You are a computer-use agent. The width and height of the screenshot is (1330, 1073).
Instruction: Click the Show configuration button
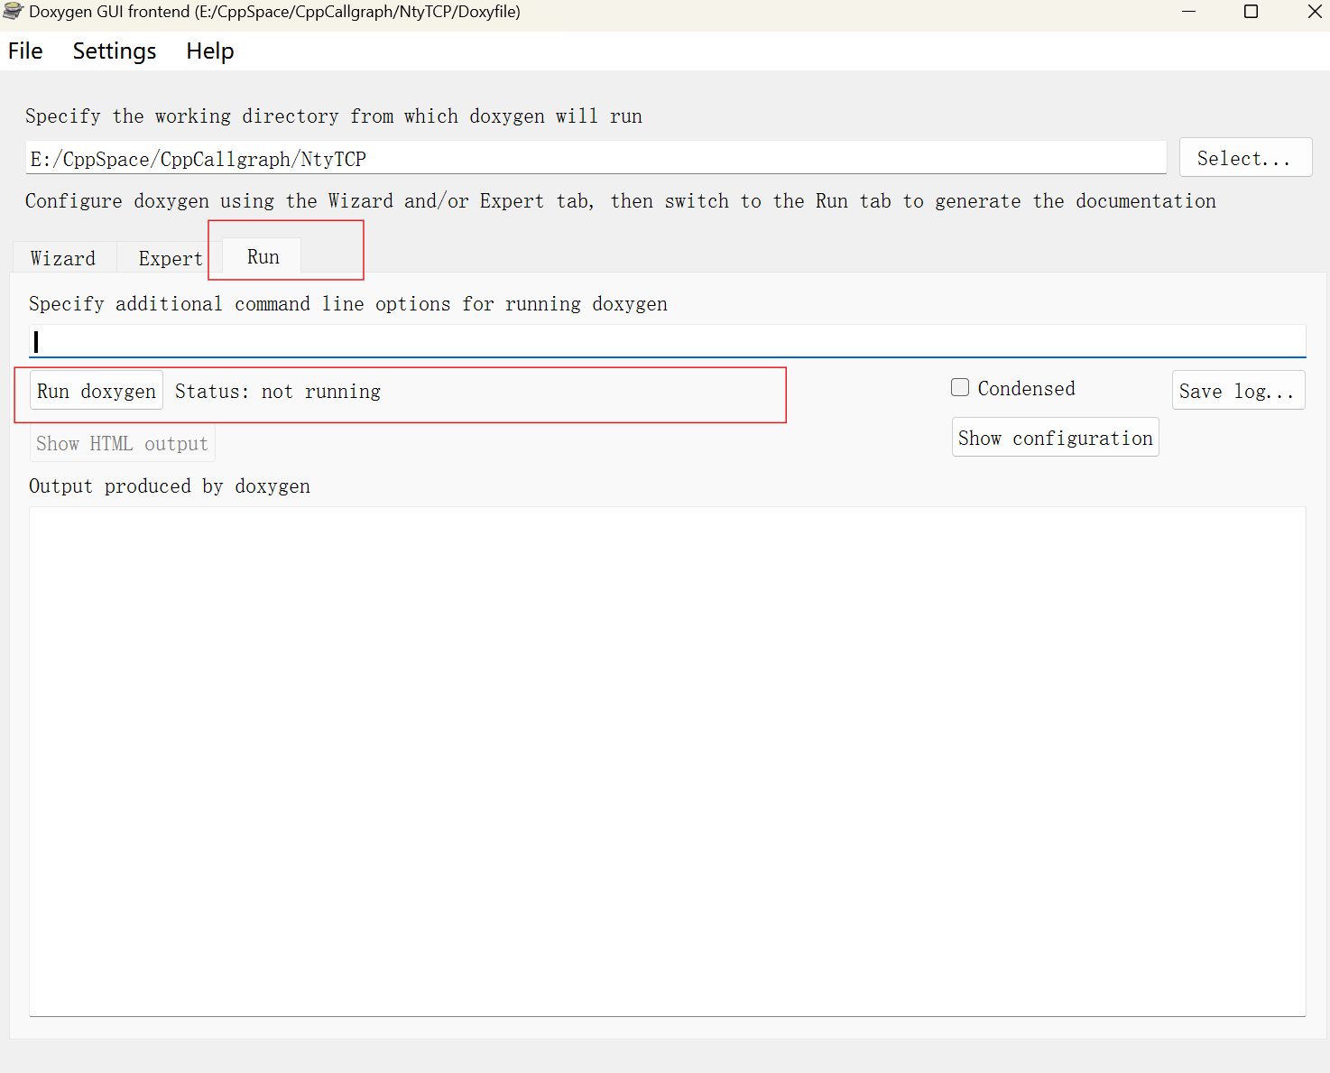1056,438
